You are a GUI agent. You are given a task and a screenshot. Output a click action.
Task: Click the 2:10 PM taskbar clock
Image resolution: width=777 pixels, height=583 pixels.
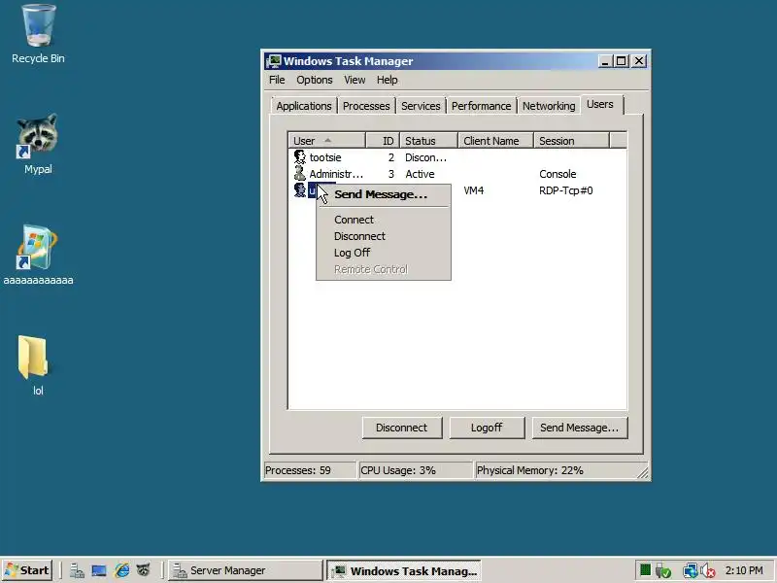click(x=744, y=570)
